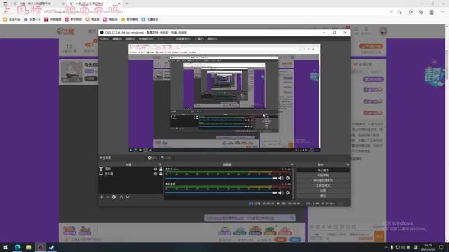Click the source Filters button below preview

click(166, 158)
